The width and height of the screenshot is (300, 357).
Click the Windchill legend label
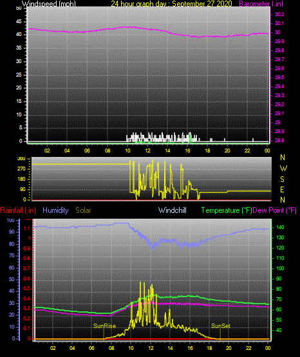(172, 210)
